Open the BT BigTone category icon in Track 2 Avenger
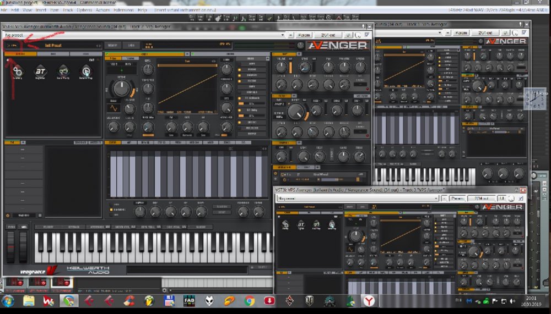 tap(40, 71)
